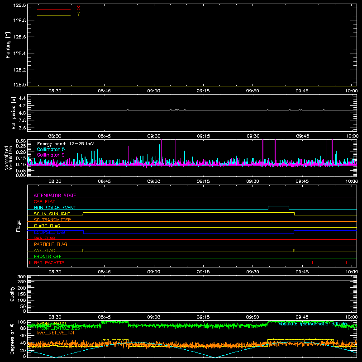Image resolution: width=362 pixels, height=362 pixels.
Task: Click the Y legend label in Pointing plot
Action: (78, 14)
